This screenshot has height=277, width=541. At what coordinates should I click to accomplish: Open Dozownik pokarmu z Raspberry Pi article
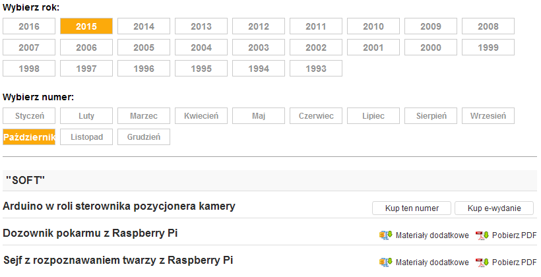point(90,233)
